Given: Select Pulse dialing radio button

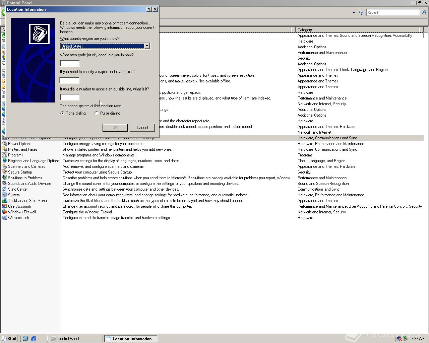Looking at the screenshot, I should pyautogui.click(x=97, y=113).
